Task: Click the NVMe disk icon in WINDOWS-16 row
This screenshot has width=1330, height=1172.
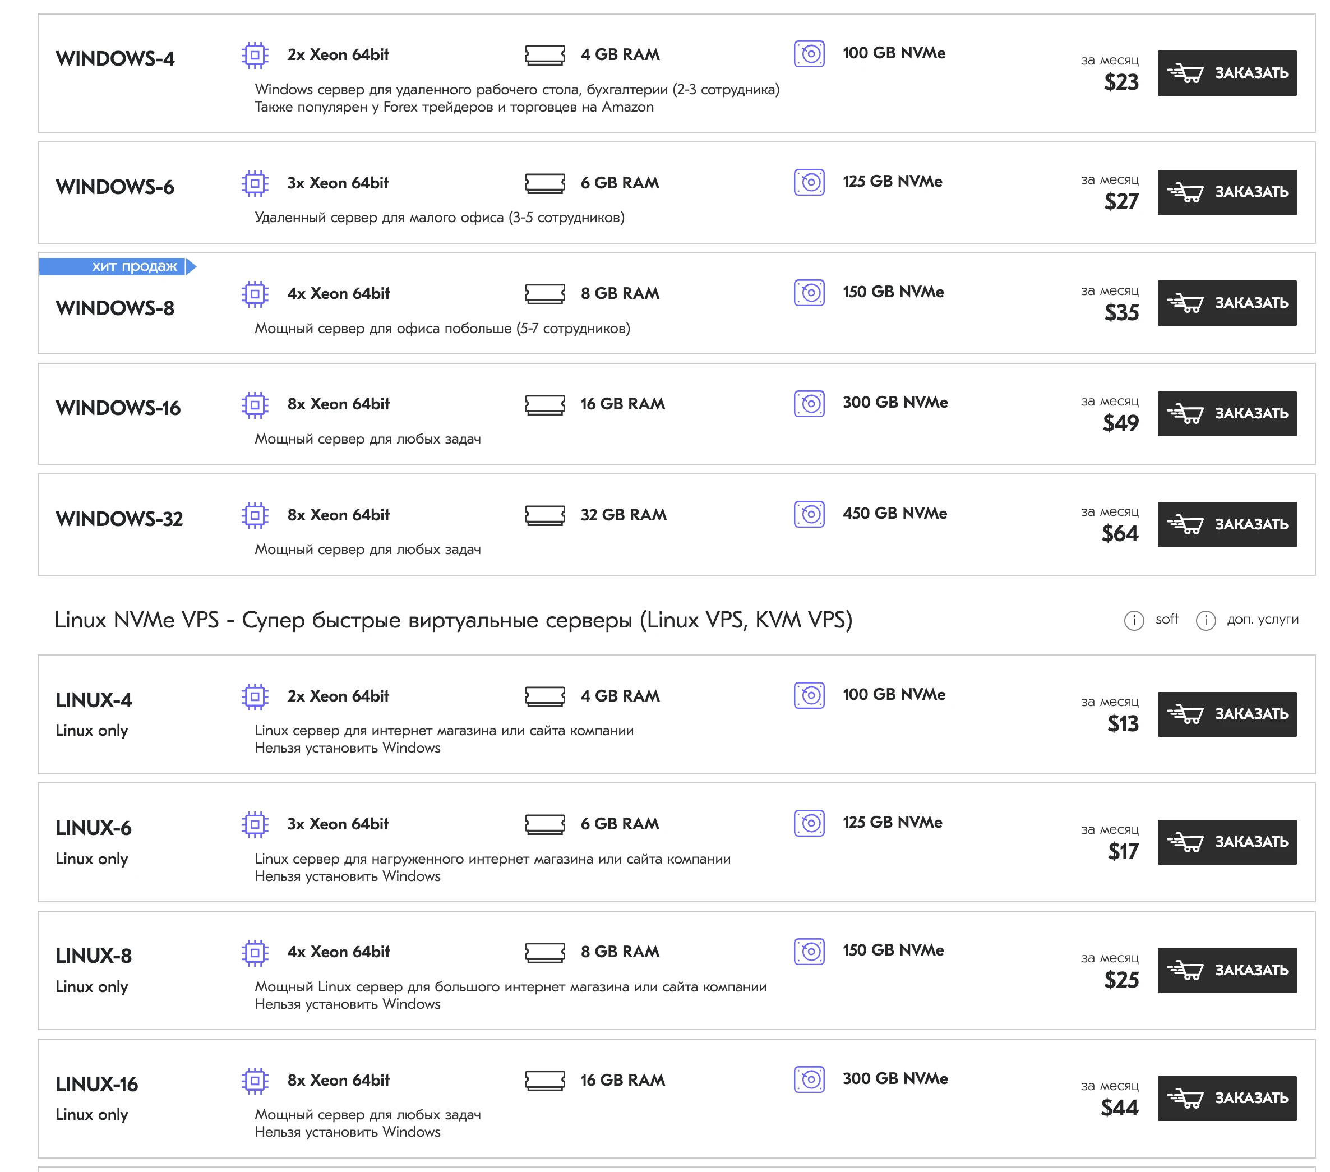Action: (809, 403)
